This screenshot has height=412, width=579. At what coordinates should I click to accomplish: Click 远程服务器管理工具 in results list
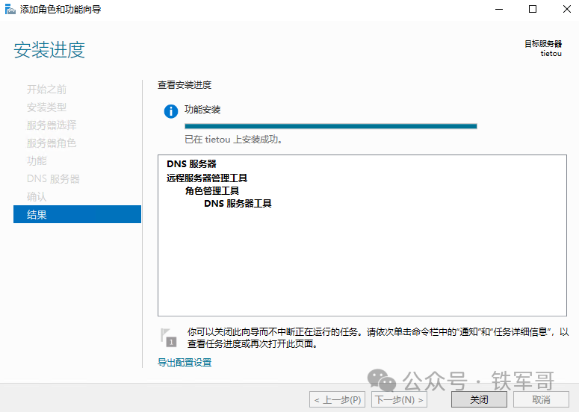click(207, 178)
